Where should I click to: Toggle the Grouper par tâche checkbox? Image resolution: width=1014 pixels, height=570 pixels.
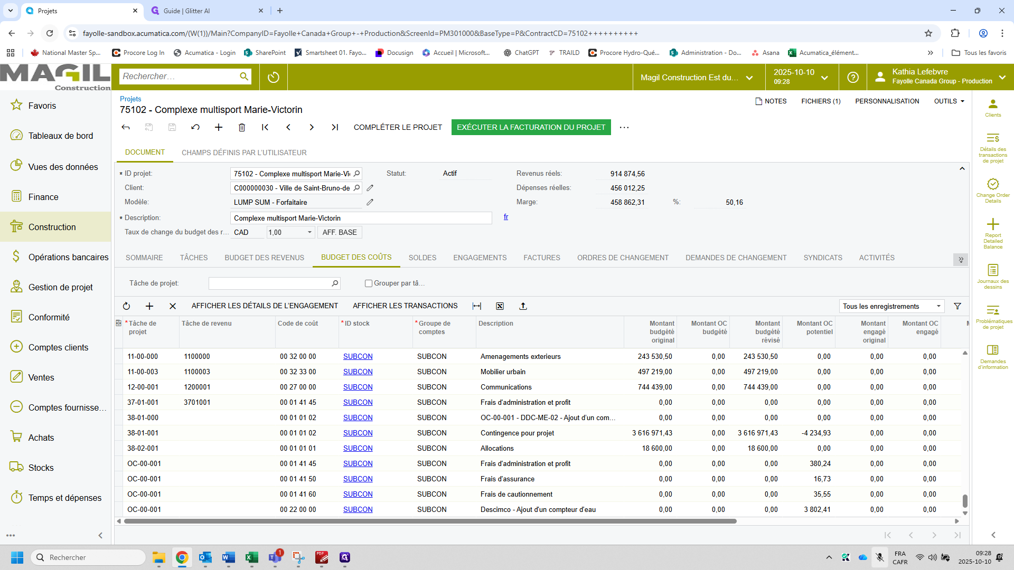pyautogui.click(x=369, y=283)
